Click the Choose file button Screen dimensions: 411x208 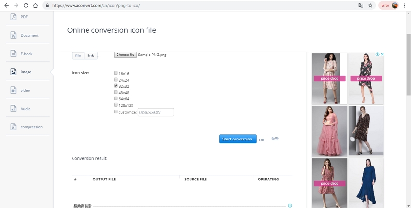(125, 55)
